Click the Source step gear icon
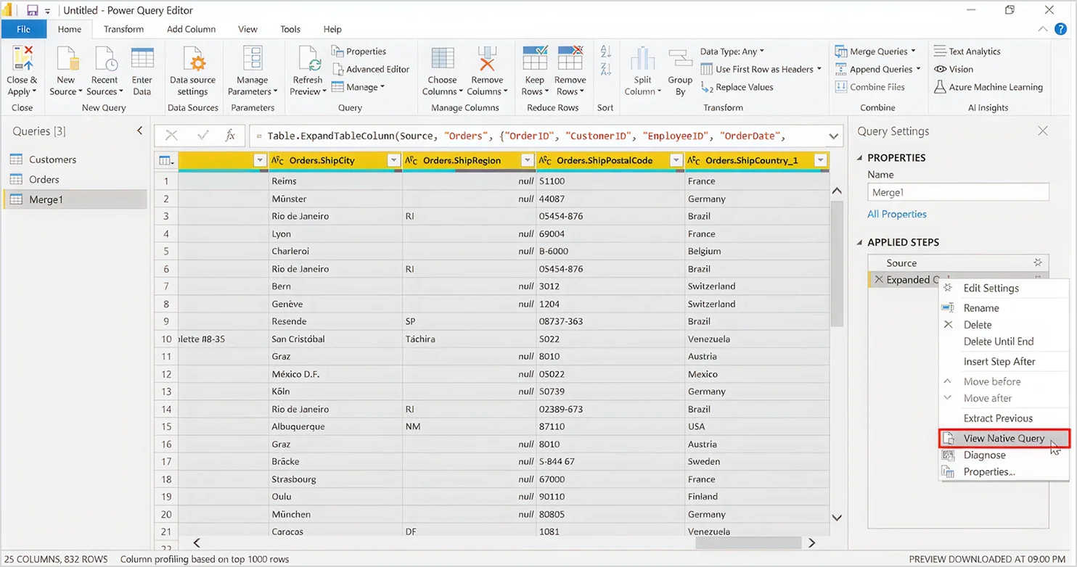Image resolution: width=1077 pixels, height=567 pixels. pos(1038,262)
